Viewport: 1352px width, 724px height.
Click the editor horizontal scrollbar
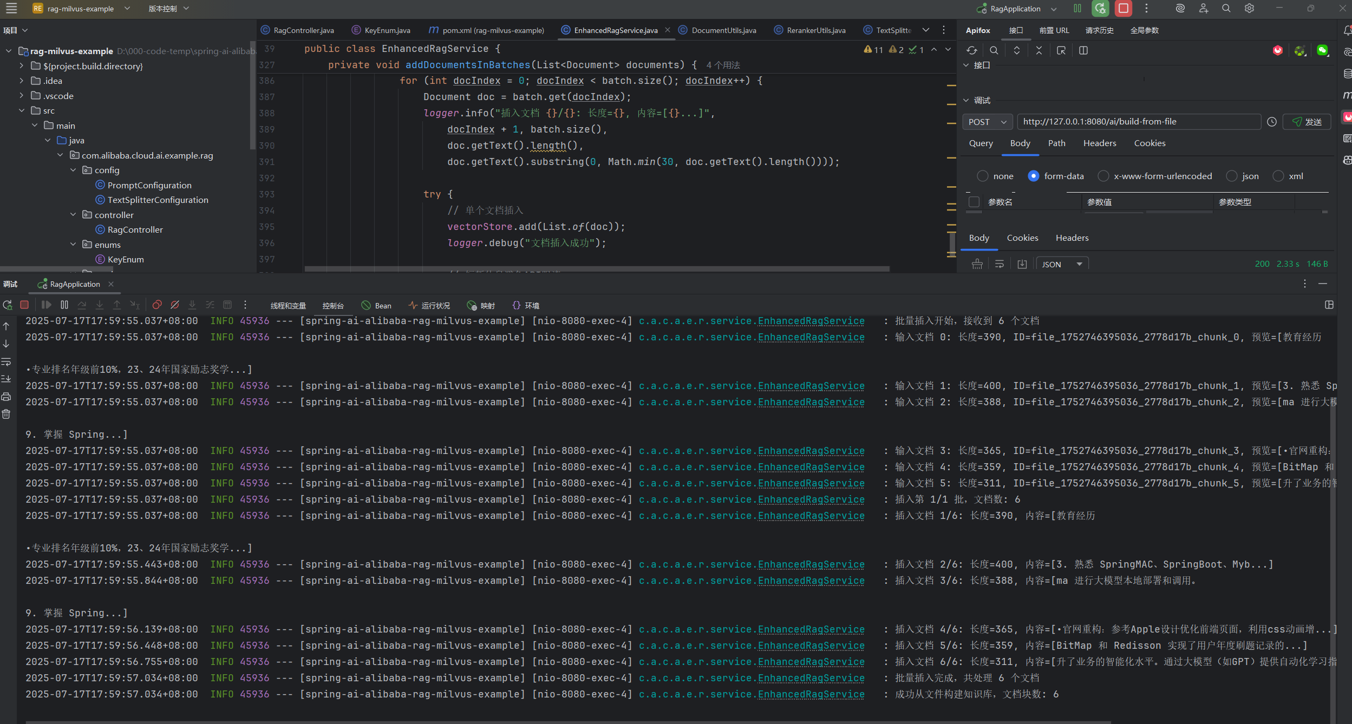(597, 269)
